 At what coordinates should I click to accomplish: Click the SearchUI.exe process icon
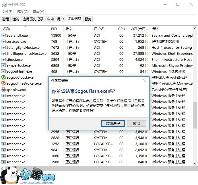[x=3, y=36]
